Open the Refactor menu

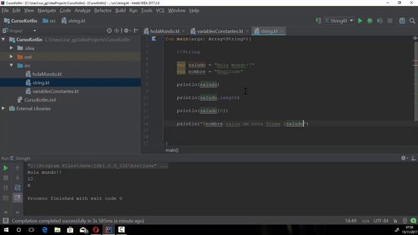tap(103, 10)
